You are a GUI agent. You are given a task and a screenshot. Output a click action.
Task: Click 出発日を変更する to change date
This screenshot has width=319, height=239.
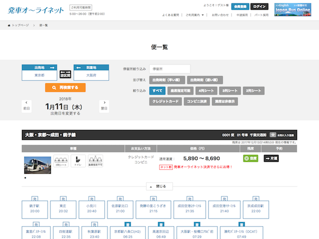point(65,114)
